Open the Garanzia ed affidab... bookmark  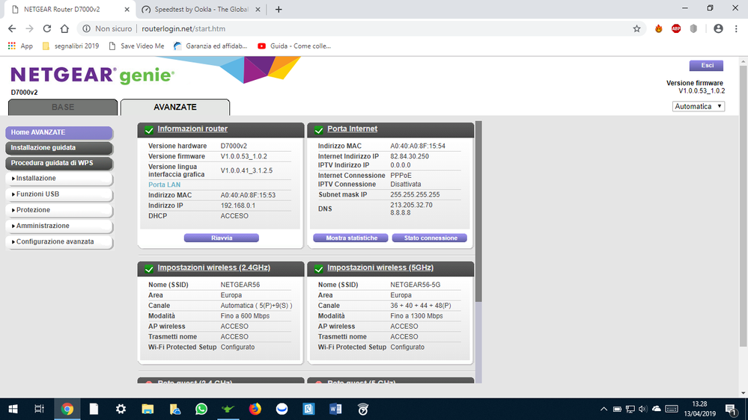pyautogui.click(x=210, y=46)
